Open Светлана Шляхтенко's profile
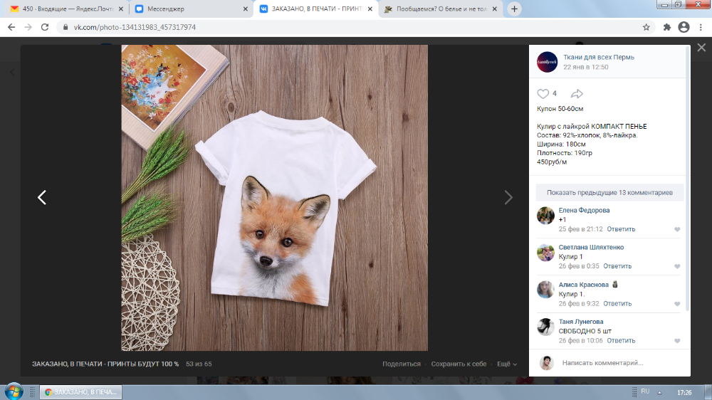This screenshot has width=712, height=400. point(591,248)
